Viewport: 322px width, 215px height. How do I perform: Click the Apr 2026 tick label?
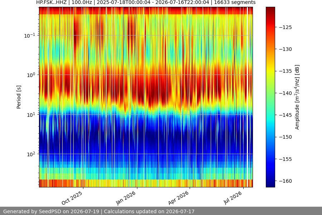click(x=179, y=198)
